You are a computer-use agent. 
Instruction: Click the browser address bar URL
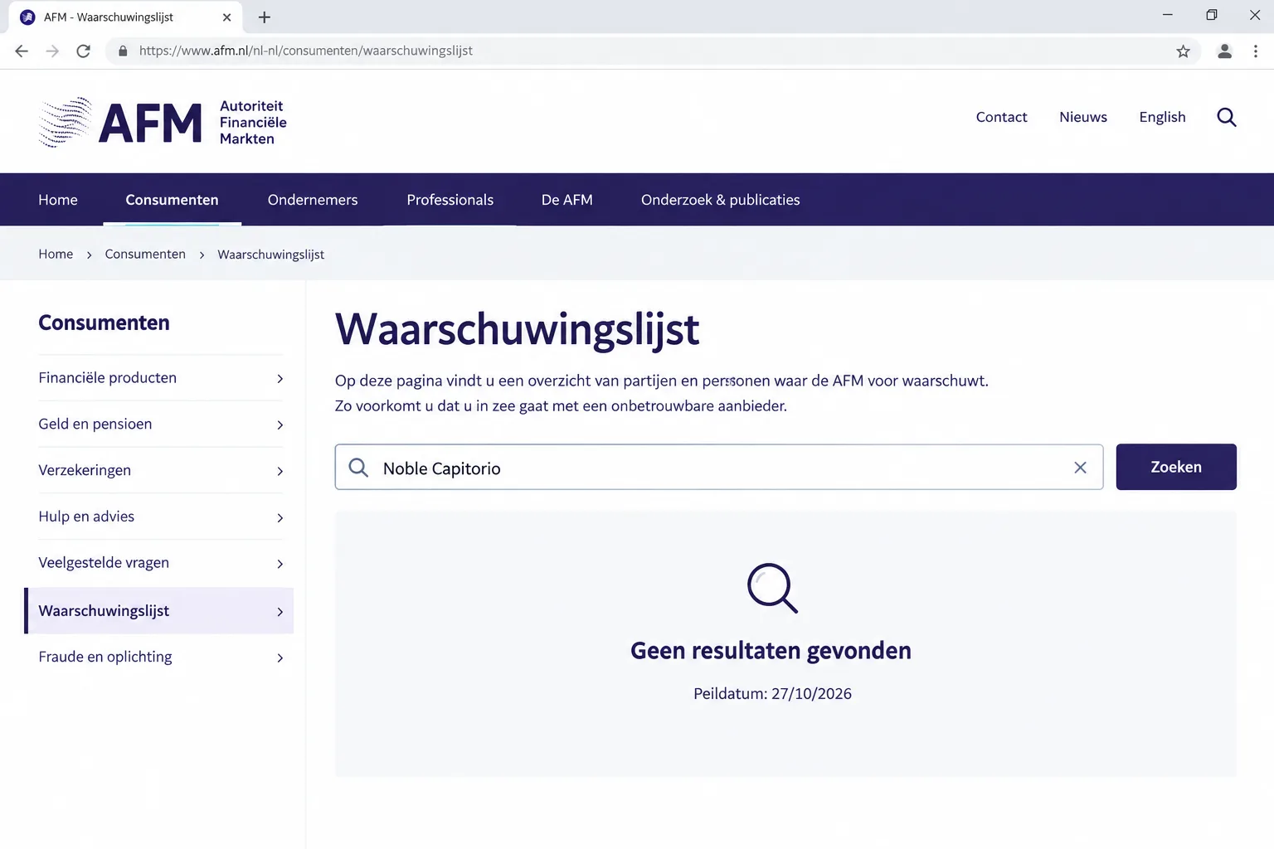(x=306, y=51)
